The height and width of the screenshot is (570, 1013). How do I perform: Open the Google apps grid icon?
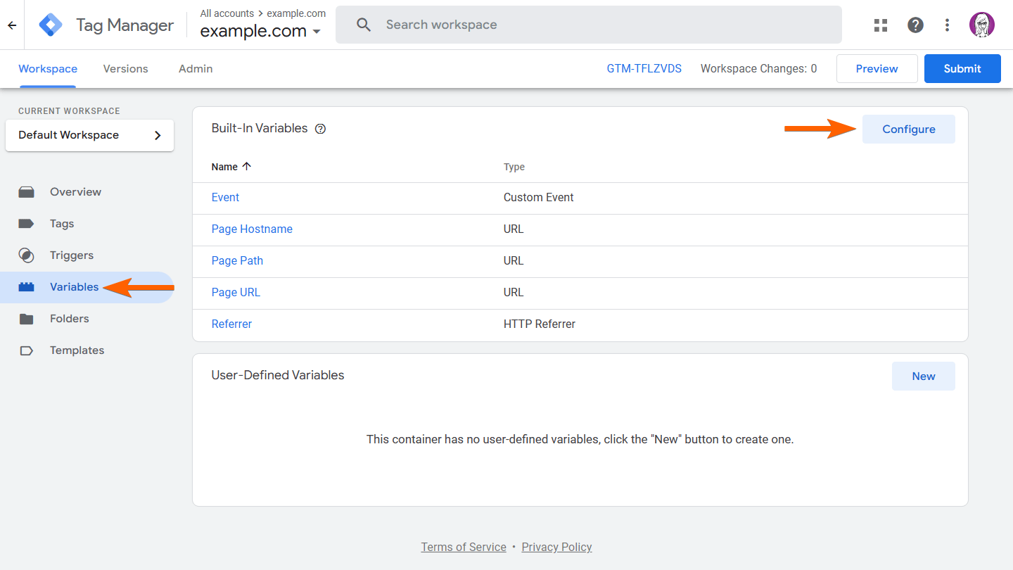pos(880,25)
